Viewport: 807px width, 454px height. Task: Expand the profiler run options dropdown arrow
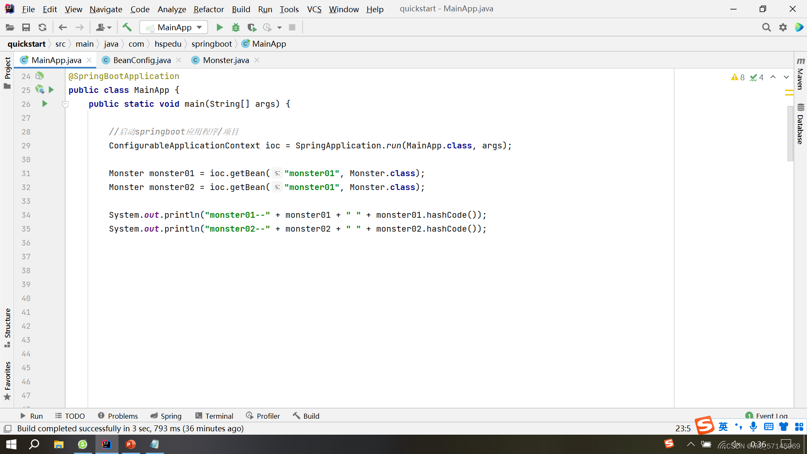tap(280, 27)
